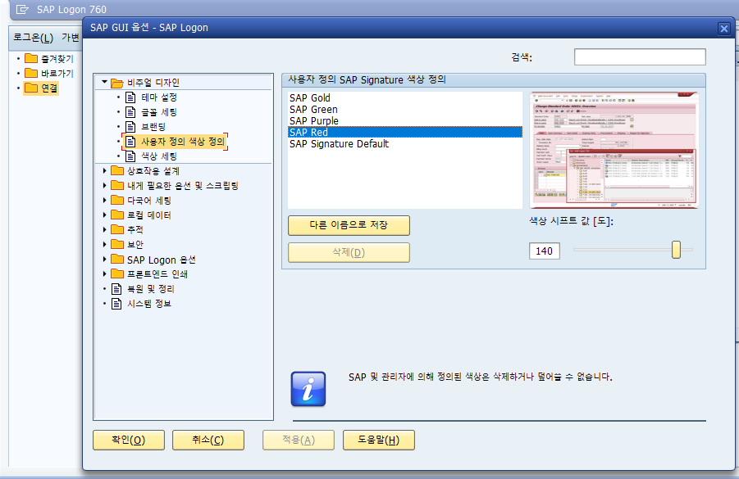Expand the 프론트엔드 인쇄 node

point(105,273)
